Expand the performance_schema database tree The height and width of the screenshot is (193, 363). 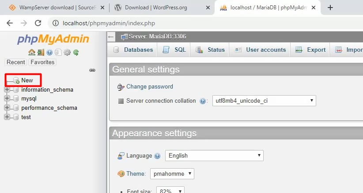click(x=7, y=108)
